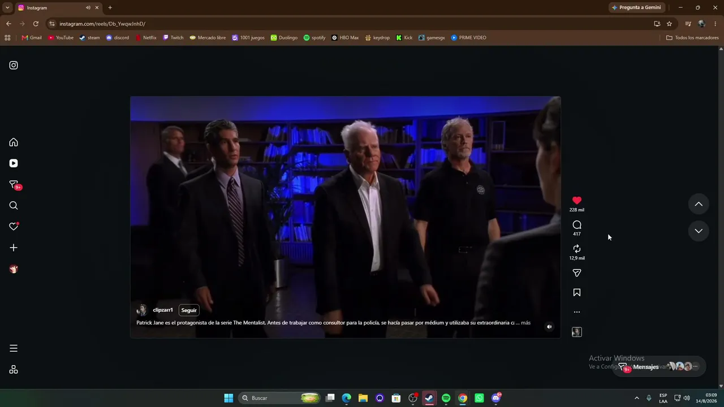Create a new post with plus icon

pyautogui.click(x=14, y=248)
